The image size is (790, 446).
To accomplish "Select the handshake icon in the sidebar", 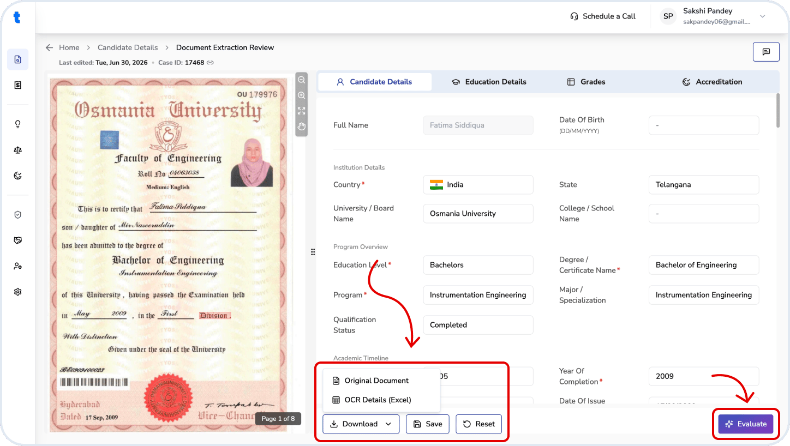I will (18, 240).
